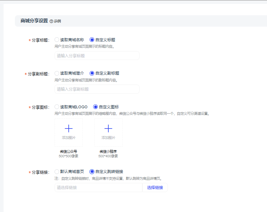Select the 自定义图标 radio option
The image size is (267, 212).
(96, 107)
